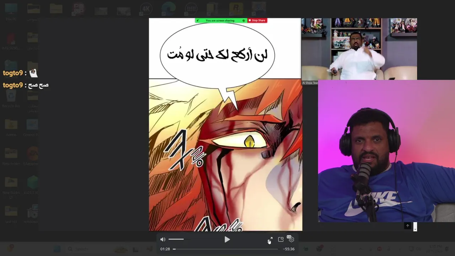Seek along the video progress bar
455x256 pixels.
[x=225, y=249]
